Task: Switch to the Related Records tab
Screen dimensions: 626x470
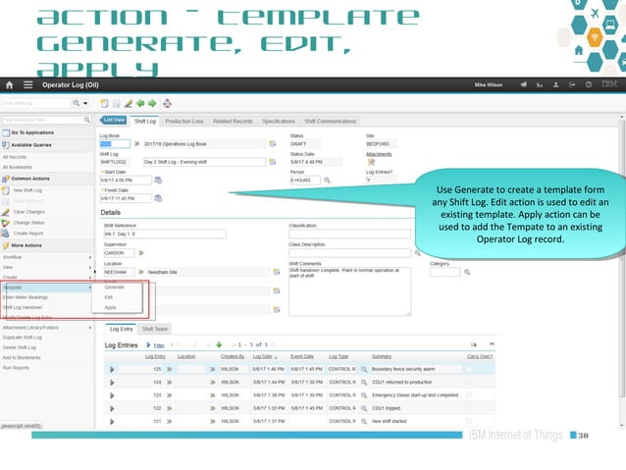Action: pyautogui.click(x=233, y=121)
